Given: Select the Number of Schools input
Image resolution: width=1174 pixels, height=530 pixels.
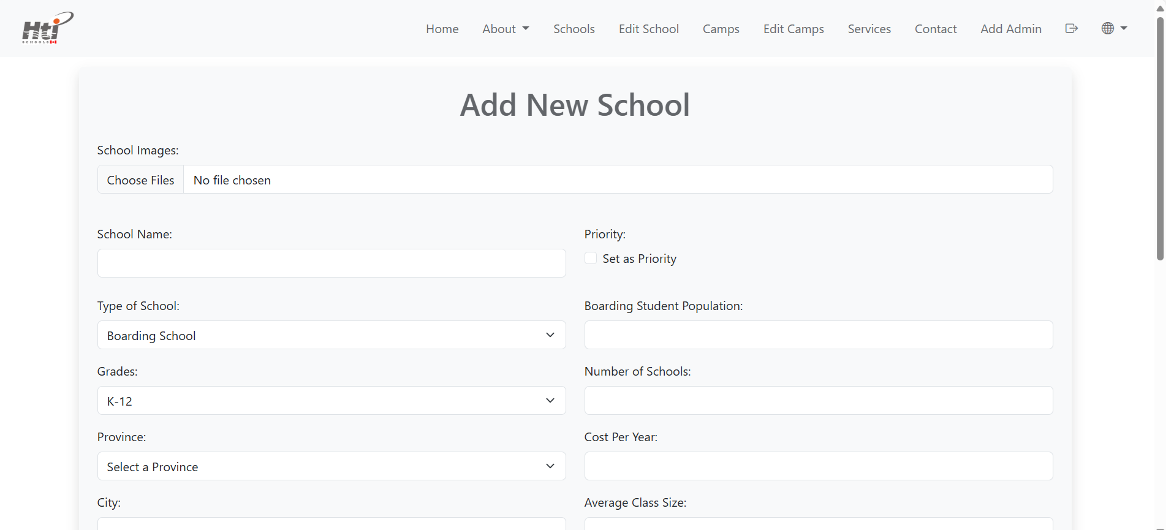Looking at the screenshot, I should pos(818,401).
